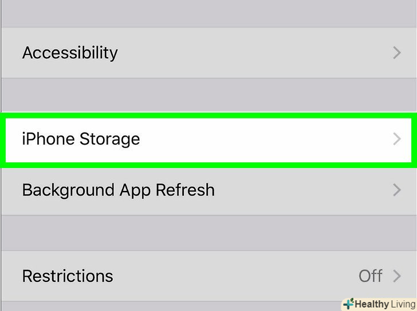
Task: Tap the chevron beside iPhone Storage
Action: click(396, 139)
